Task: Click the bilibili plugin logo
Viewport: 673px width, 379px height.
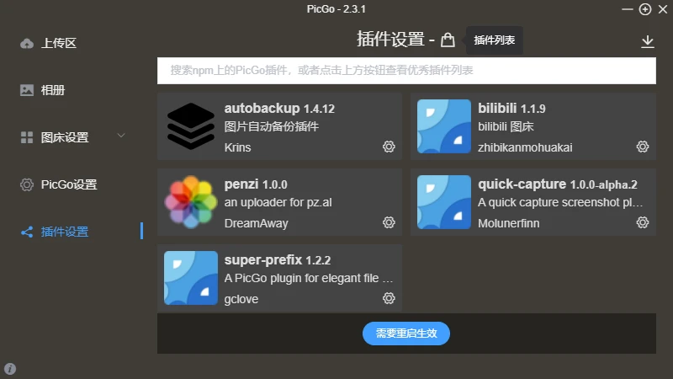Action: [x=444, y=126]
